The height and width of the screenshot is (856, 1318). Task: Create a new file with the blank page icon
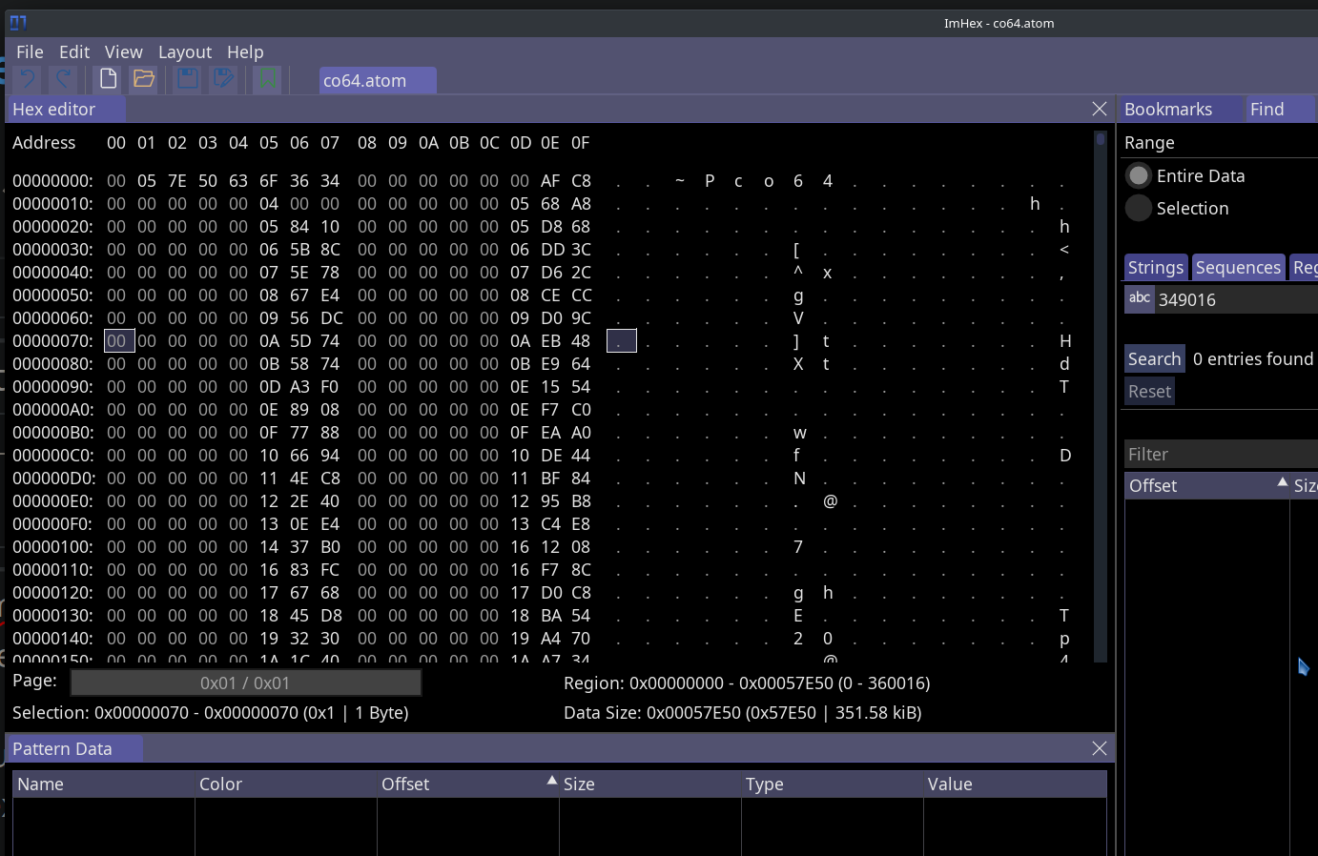108,79
